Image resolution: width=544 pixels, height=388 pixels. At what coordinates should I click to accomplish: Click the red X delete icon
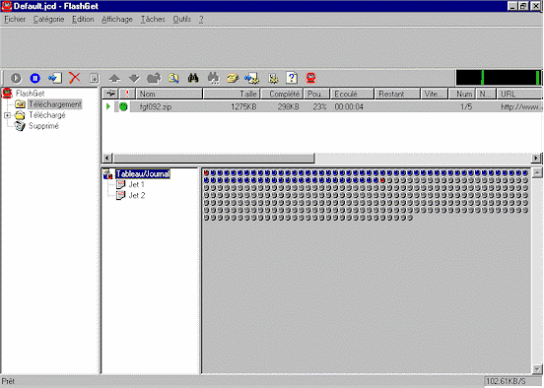pos(74,78)
